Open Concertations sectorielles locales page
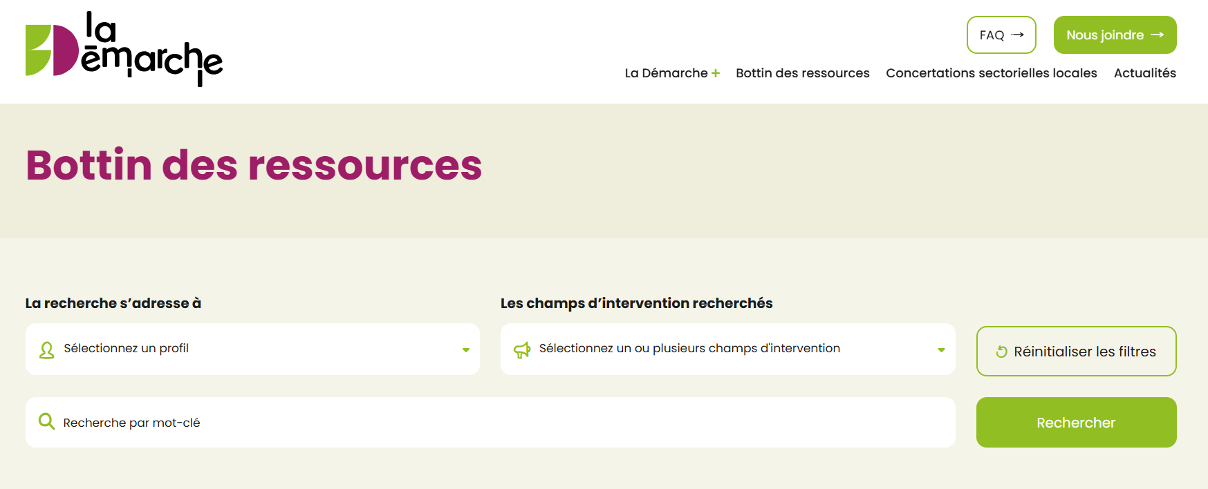This screenshot has height=489, width=1208. tap(991, 73)
